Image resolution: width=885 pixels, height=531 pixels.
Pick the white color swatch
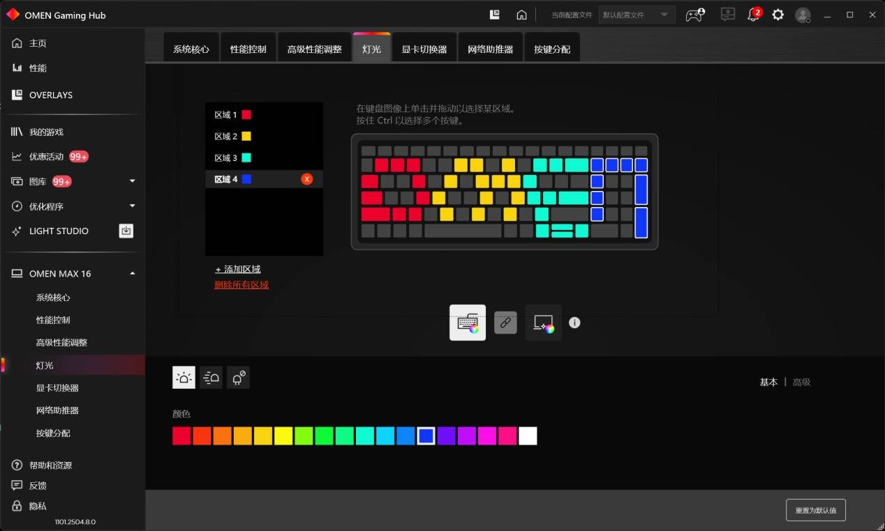[x=528, y=436]
